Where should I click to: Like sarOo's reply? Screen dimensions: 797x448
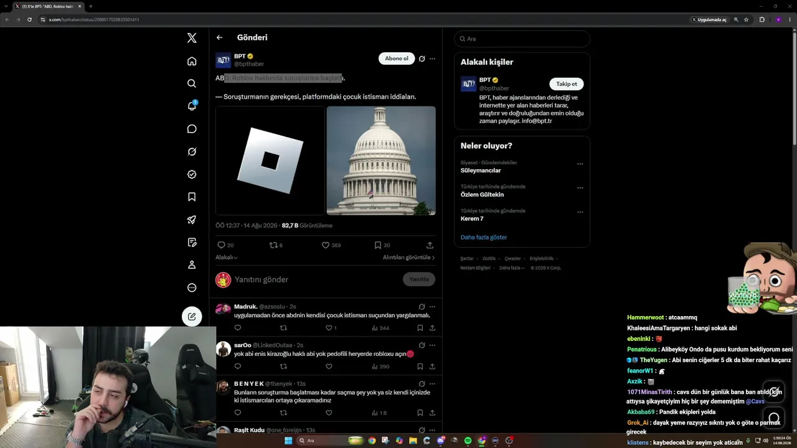[x=329, y=366]
